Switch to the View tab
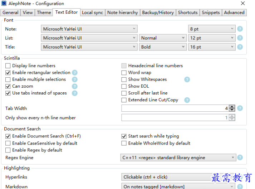Screen dimensions: 255x189 pyautogui.click(x=28, y=13)
